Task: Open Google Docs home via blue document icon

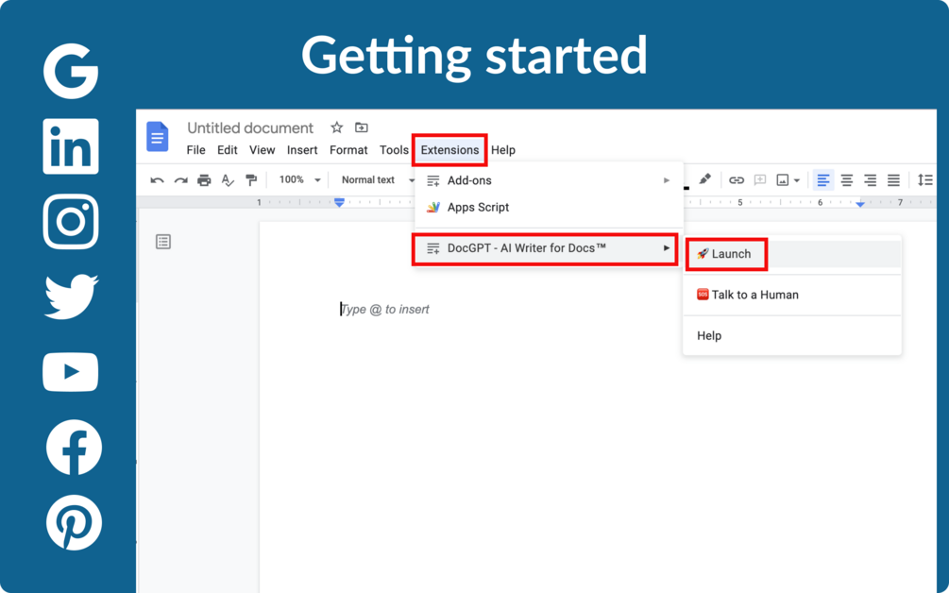Action: 158,137
